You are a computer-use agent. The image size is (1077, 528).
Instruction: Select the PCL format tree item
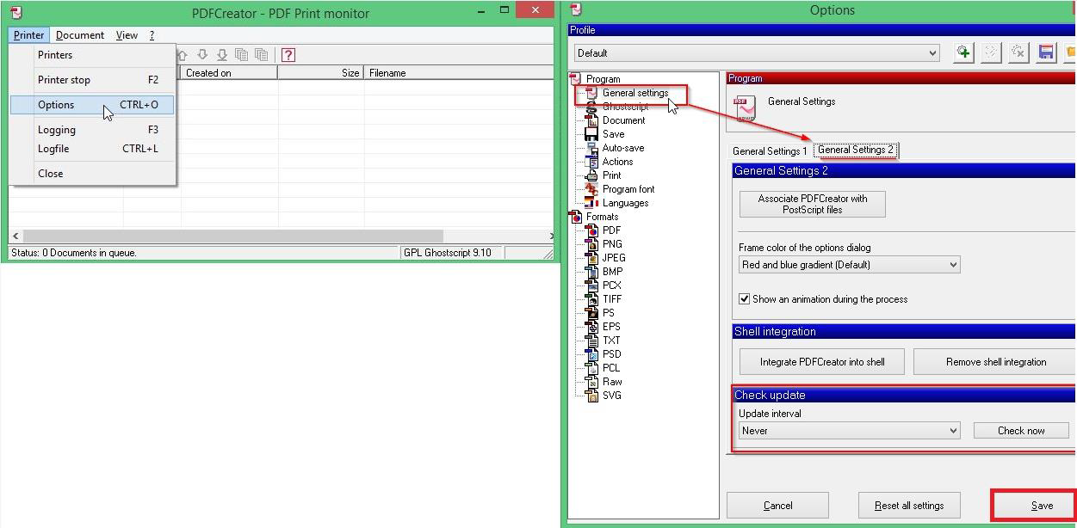pos(611,368)
